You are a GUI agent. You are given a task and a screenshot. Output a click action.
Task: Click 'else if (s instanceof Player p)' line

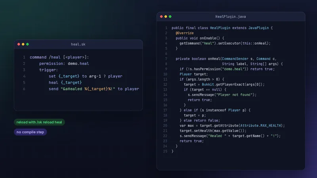(x=215, y=110)
